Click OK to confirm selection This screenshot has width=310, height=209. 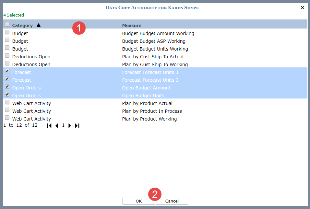138,201
